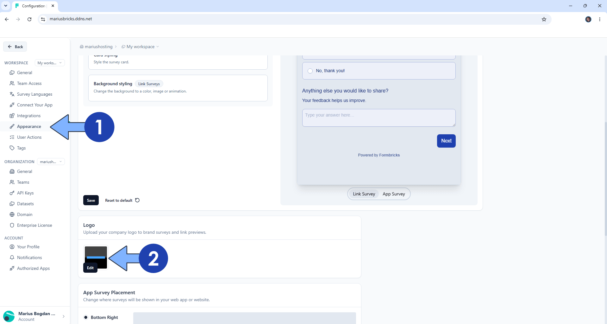Expand the account menu chevron
The width and height of the screenshot is (607, 324).
point(64,316)
